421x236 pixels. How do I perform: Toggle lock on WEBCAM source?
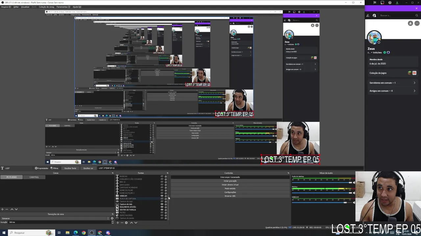point(166,196)
